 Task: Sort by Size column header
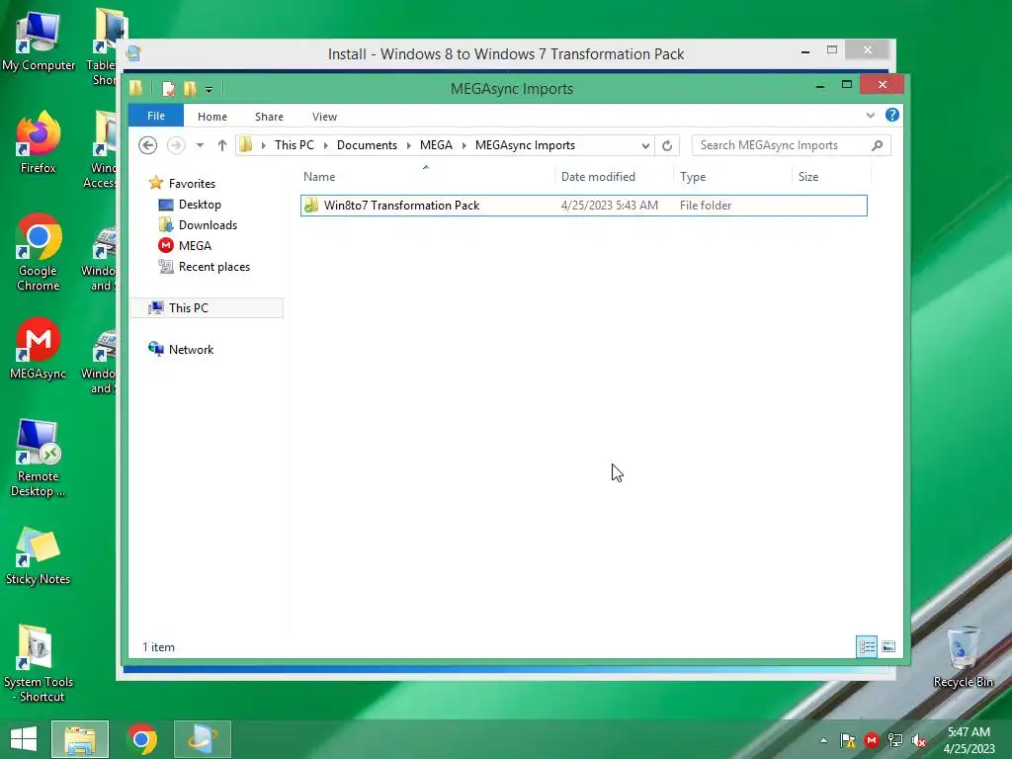point(831,177)
